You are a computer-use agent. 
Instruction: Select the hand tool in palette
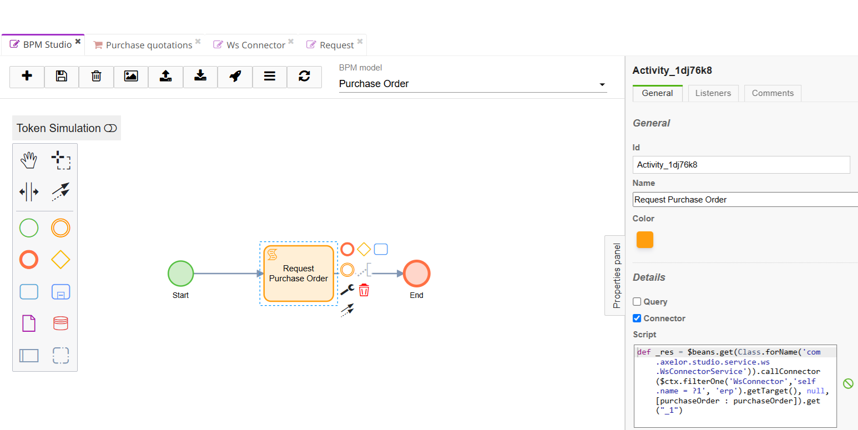[x=29, y=161]
